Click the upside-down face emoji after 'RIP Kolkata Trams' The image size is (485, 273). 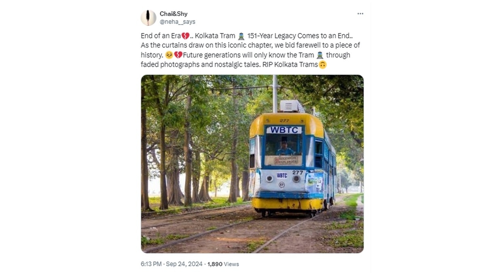(323, 65)
